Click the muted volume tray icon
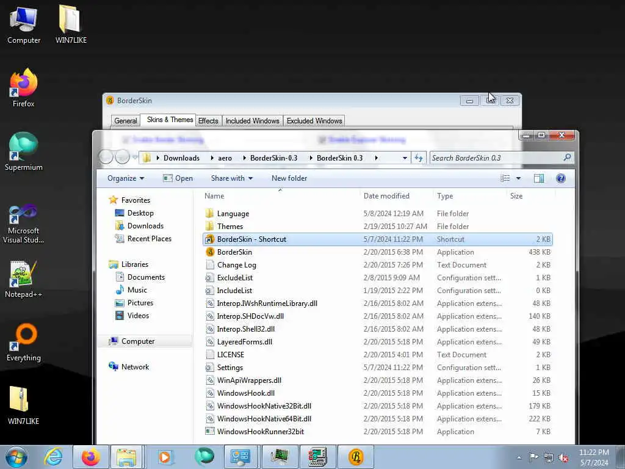625x469 pixels. tap(563, 458)
